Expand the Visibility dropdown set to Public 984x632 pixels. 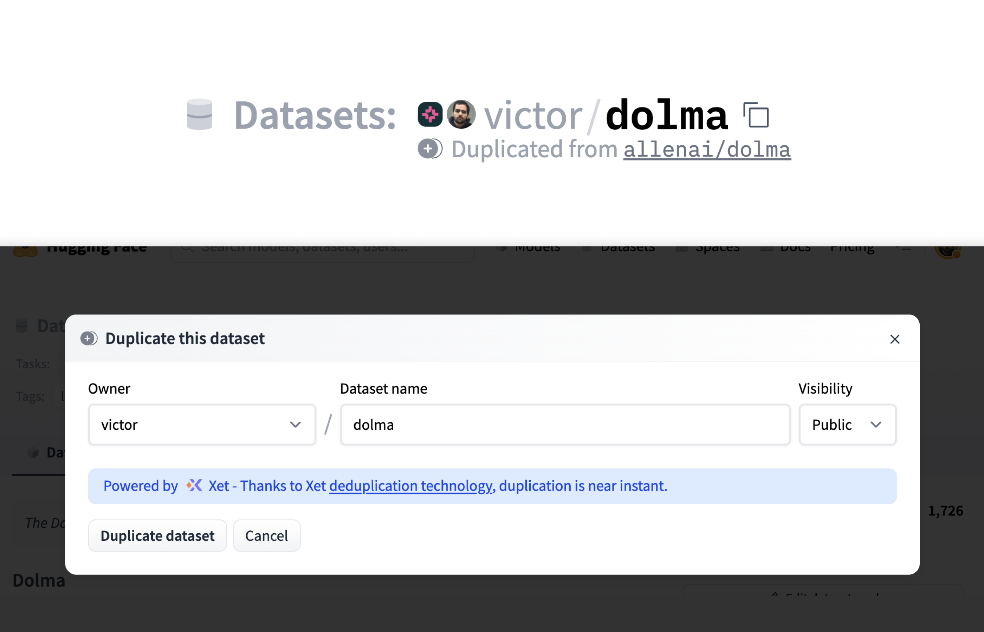click(847, 424)
